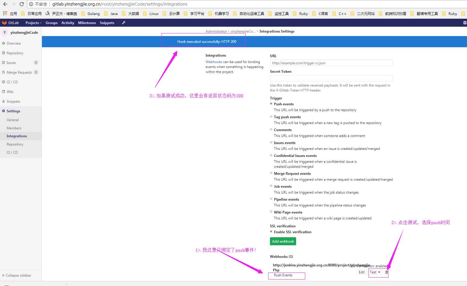Open the Apps grid bookmark icon
Screen dimensions: 467x286
click(5, 13)
